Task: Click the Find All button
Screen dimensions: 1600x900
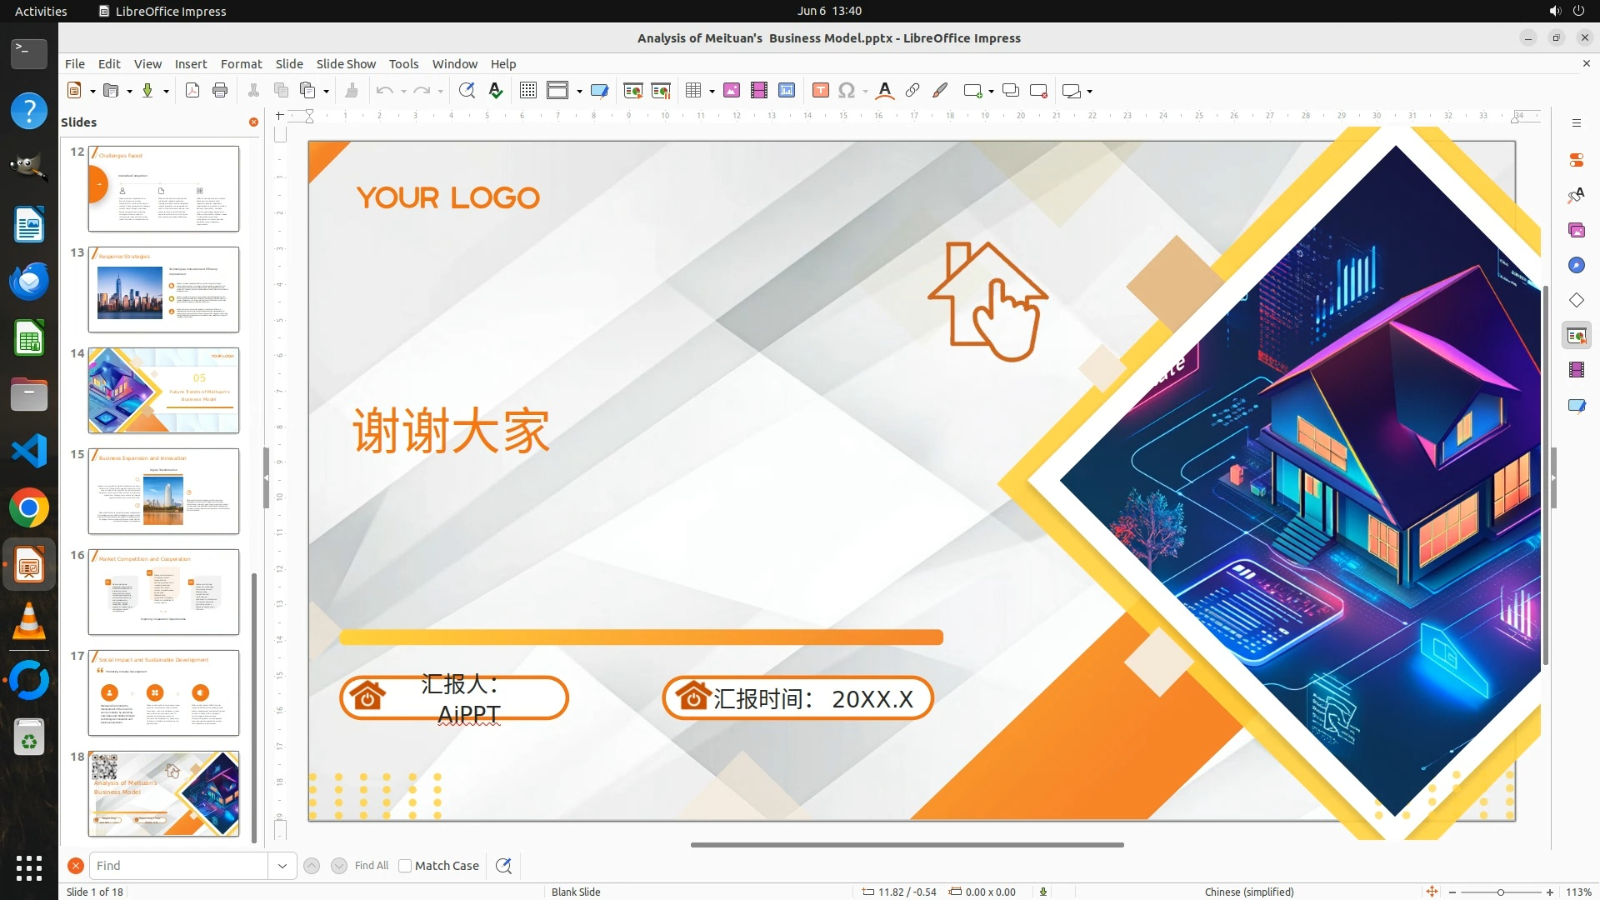Action: coord(371,866)
